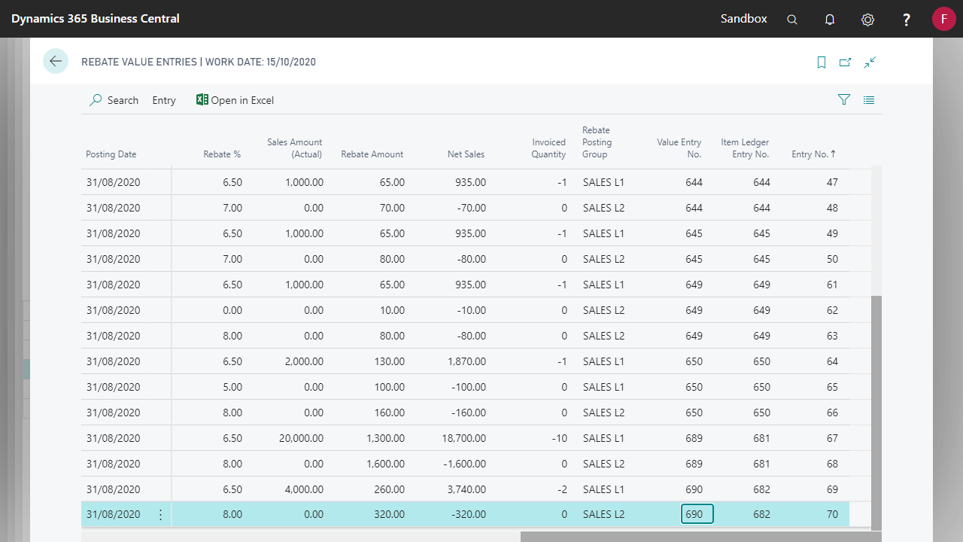963x542 pixels.
Task: Click Open in Excel
Action: [x=235, y=100]
